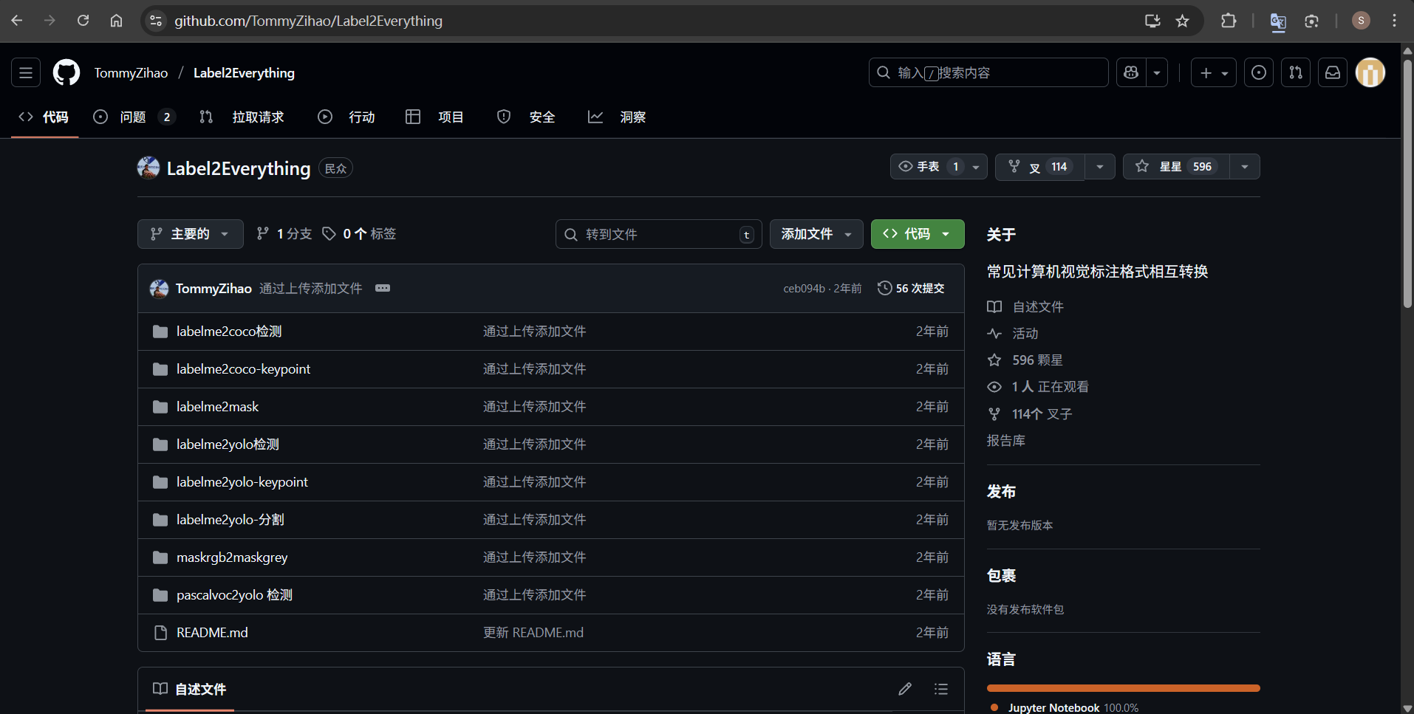
Task: Open the README outline list icon
Action: coord(940,688)
